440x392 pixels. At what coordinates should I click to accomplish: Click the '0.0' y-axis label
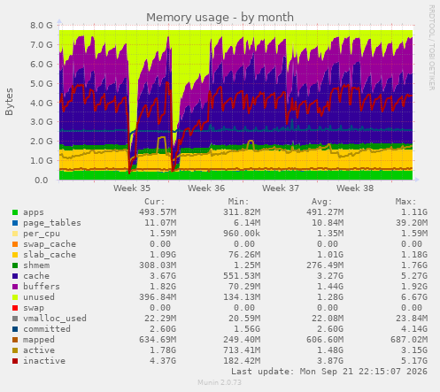pos(42,181)
